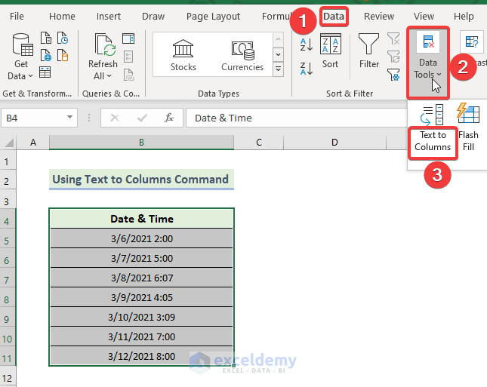Click the Date & Time header cell
This screenshot has height=387, width=487.
click(141, 219)
